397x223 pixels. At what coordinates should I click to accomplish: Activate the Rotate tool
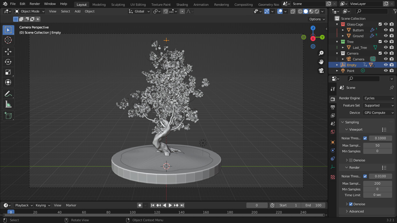(x=8, y=62)
